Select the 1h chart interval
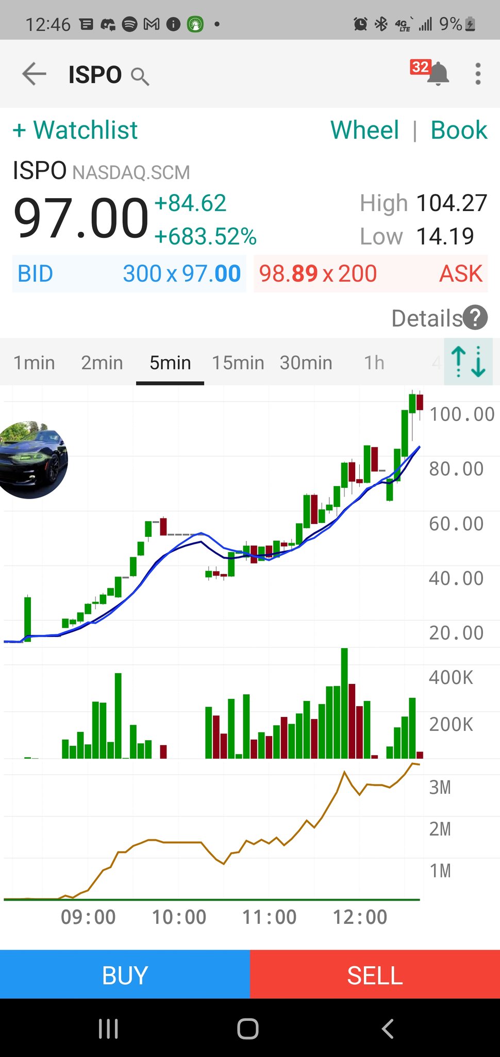 pos(374,363)
